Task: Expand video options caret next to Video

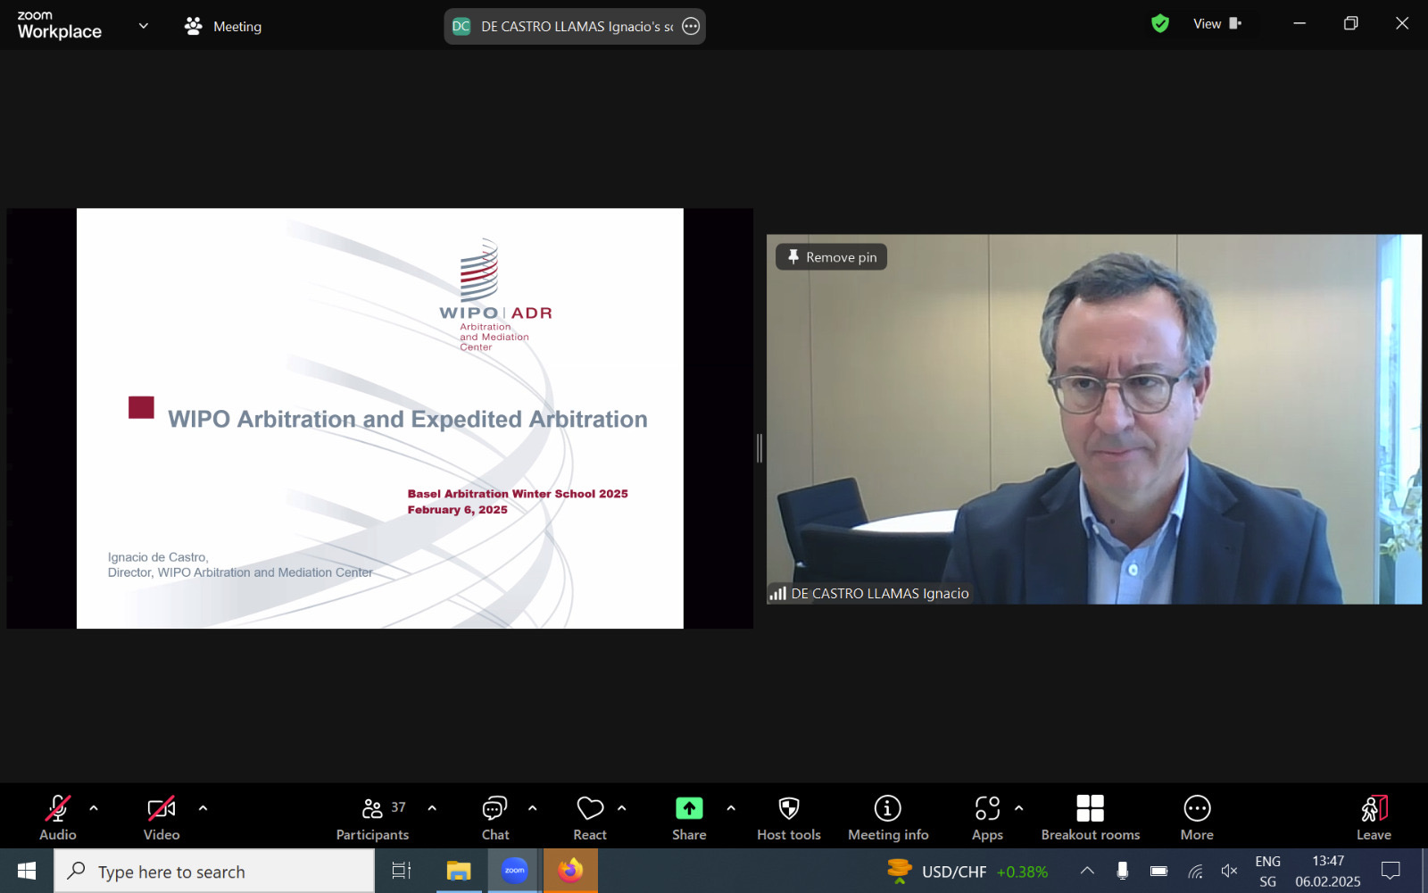Action: tap(203, 808)
